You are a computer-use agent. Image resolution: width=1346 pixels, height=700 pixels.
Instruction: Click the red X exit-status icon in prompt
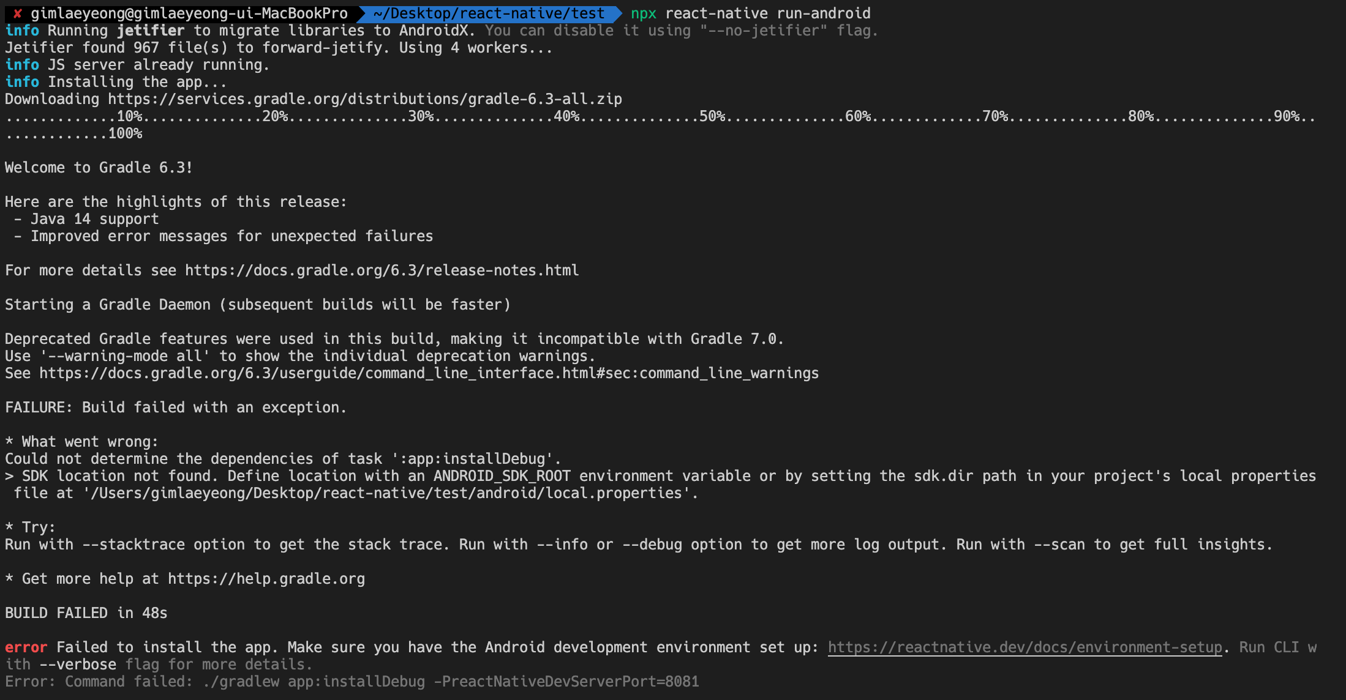[x=17, y=13]
